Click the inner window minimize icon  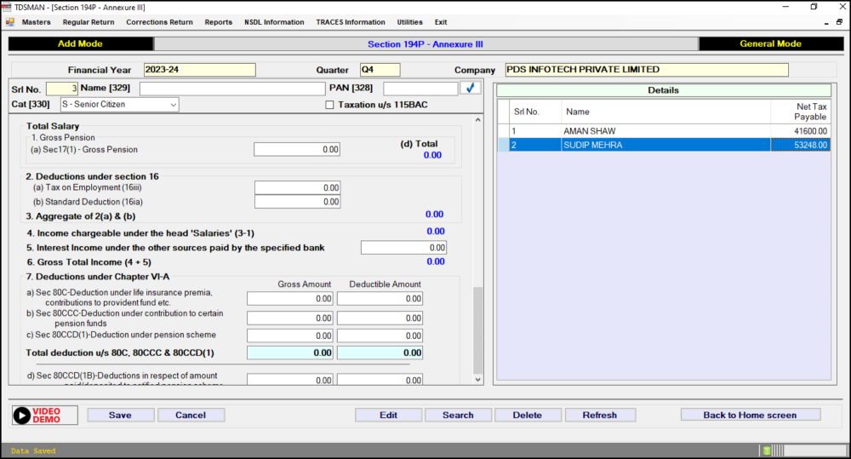826,22
